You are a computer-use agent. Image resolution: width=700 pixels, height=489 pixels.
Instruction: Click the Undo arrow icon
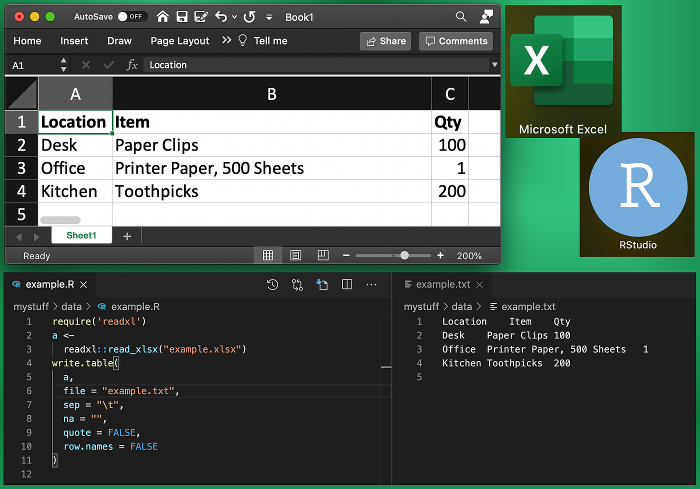click(221, 16)
